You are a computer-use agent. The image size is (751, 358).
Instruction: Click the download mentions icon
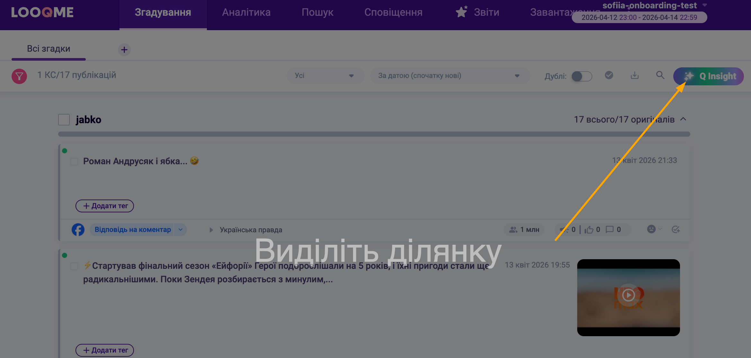[x=634, y=76]
